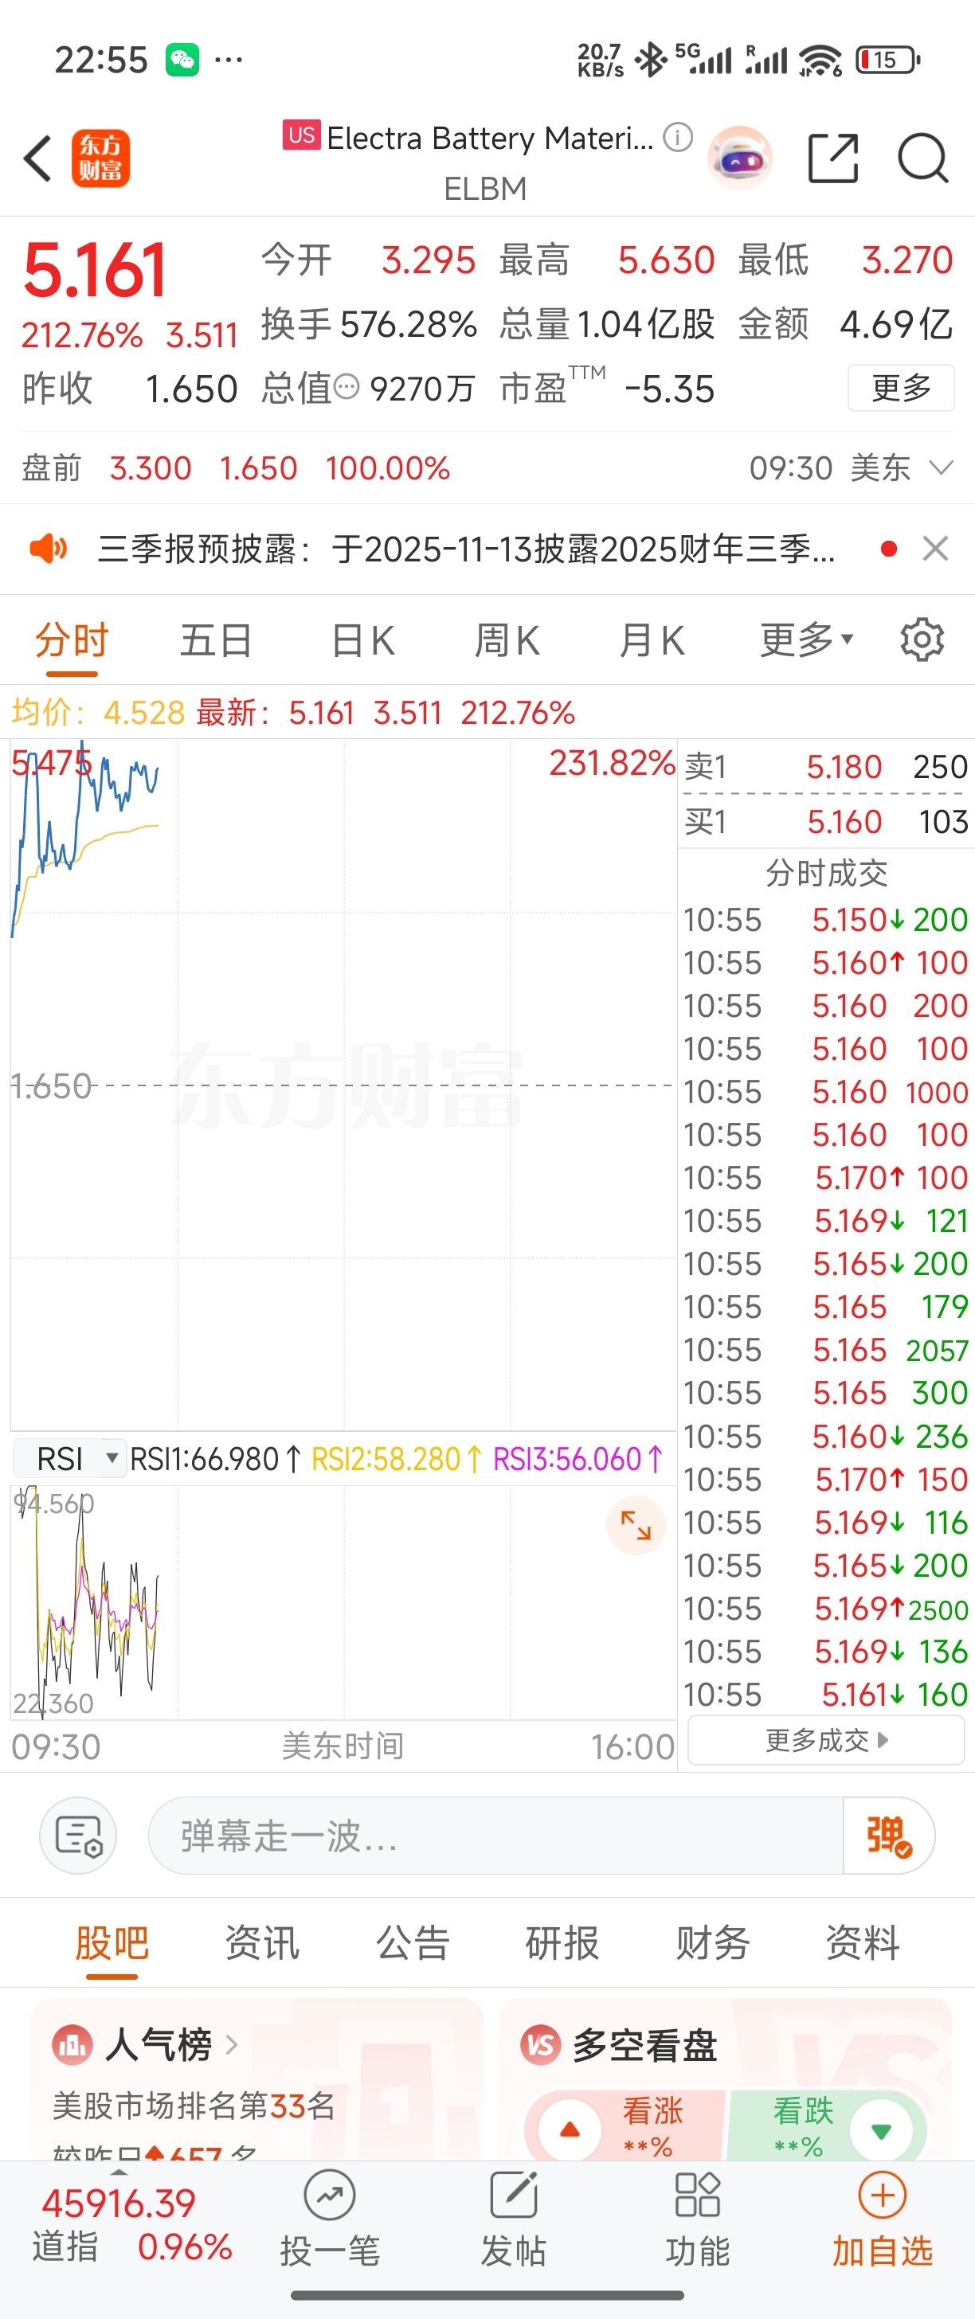
Task: Open 功能 functions grid icon
Action: (x=697, y=2218)
